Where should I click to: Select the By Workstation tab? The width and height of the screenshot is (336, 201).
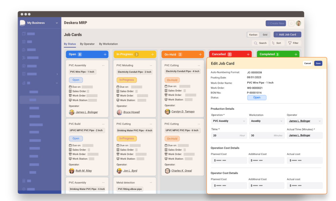coord(109,44)
